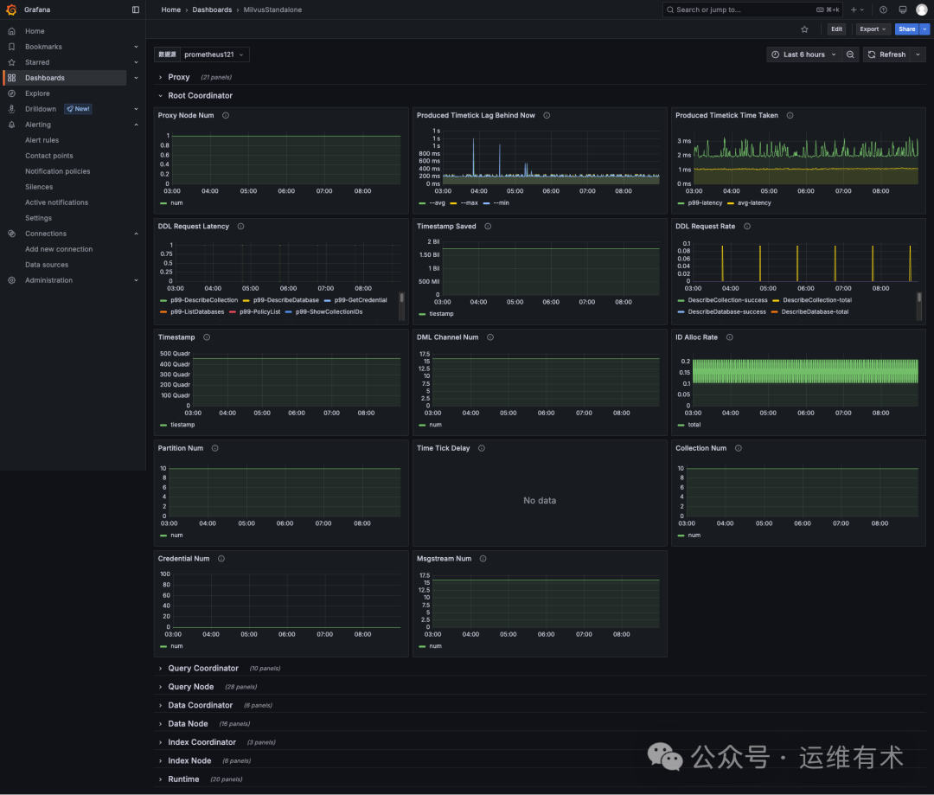Star this MilvusStandalone dashboard
This screenshot has height=795, width=934.
[x=804, y=29]
